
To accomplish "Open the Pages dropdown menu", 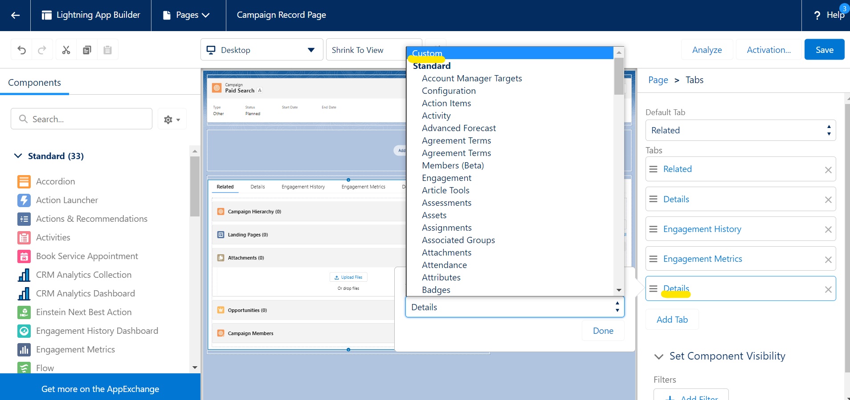I will [x=187, y=15].
